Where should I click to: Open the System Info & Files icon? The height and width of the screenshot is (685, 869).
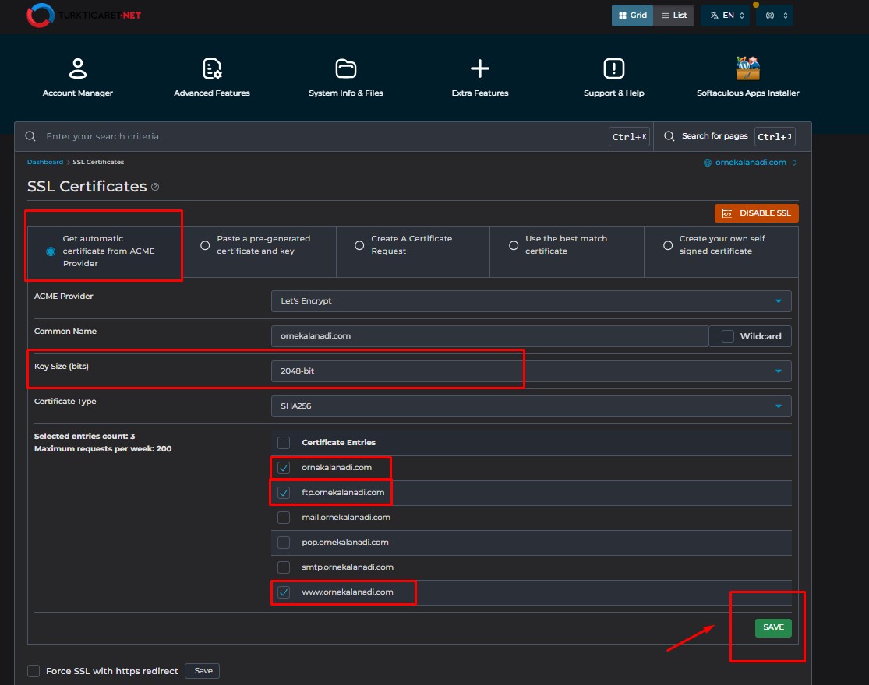pyautogui.click(x=345, y=69)
